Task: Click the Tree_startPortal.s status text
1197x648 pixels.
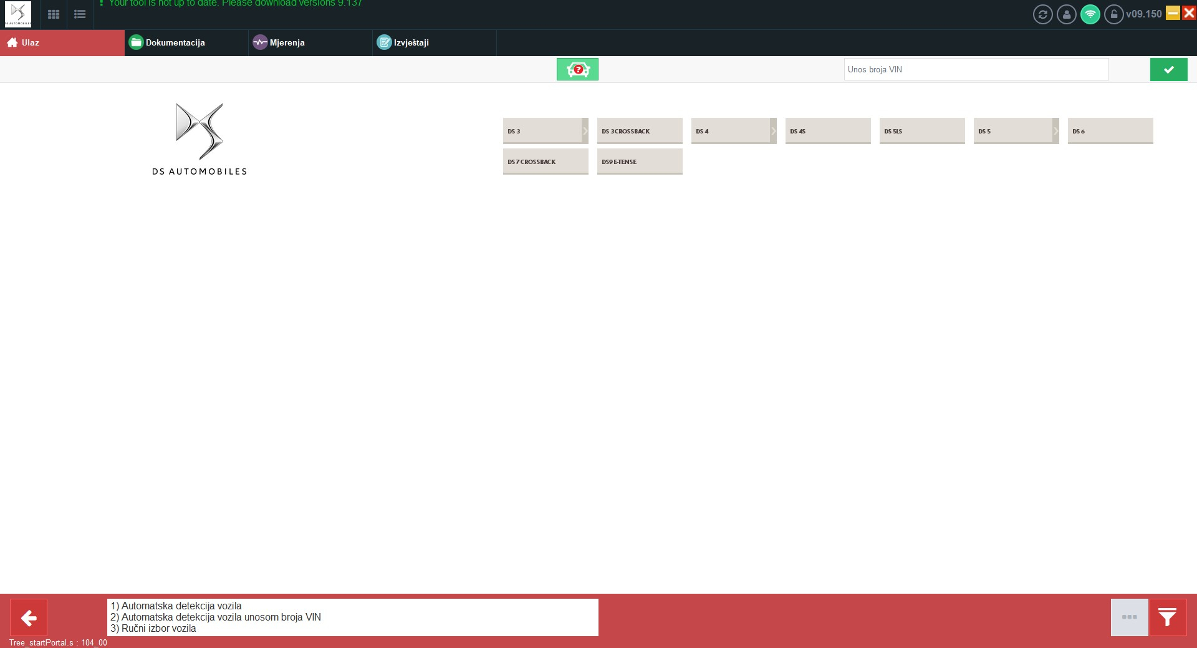Action: [x=58, y=642]
